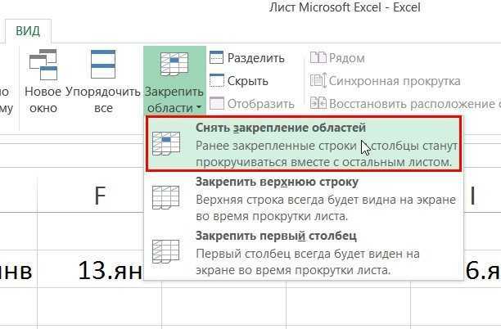Screen dimensions: 501x329
Task: Click the View Side by Side (Рядом) icon
Action: point(318,58)
